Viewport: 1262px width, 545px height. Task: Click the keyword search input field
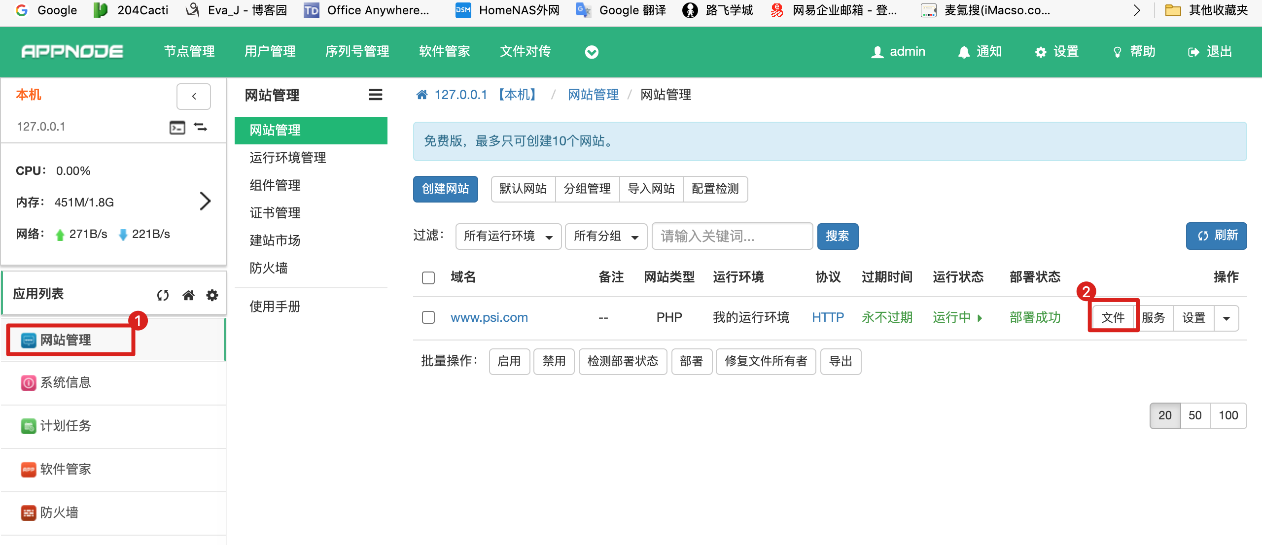[x=732, y=237]
